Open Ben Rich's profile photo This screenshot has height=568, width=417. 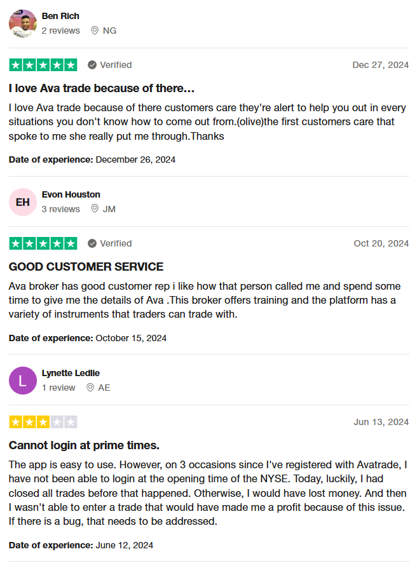23,24
